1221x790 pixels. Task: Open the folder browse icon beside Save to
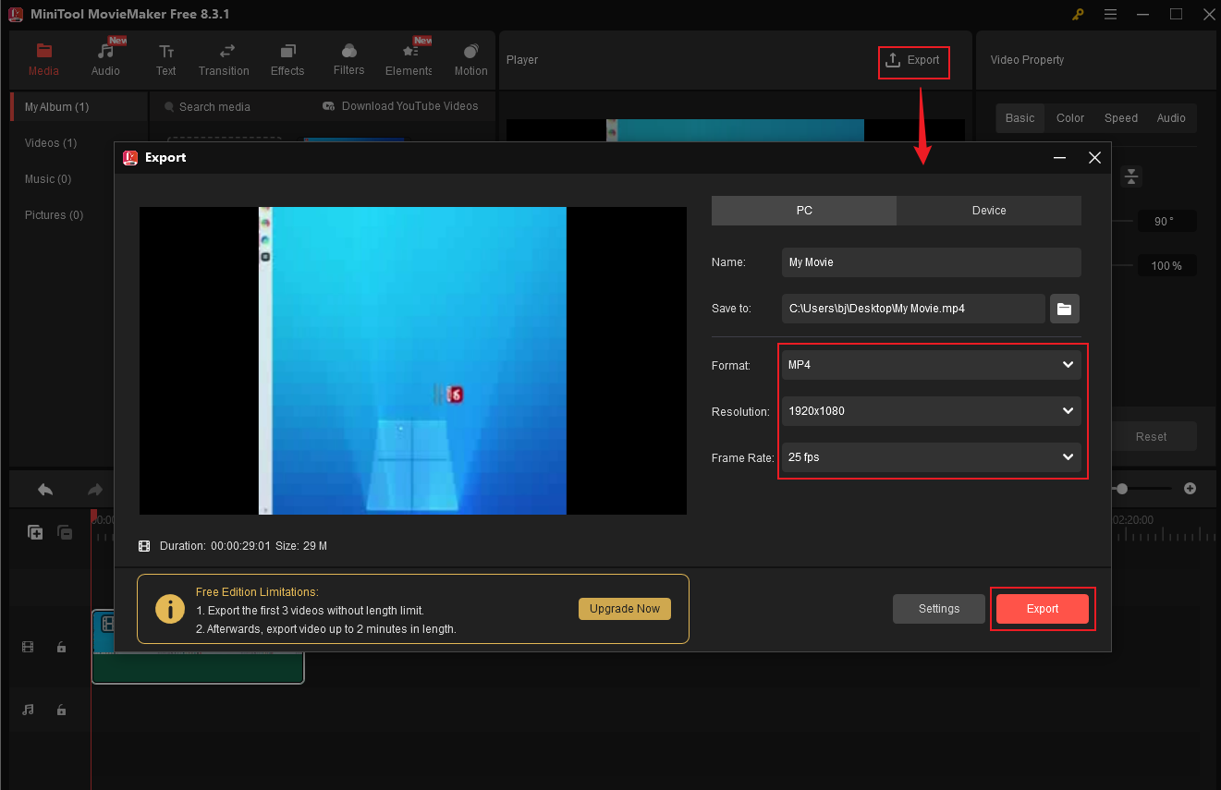pyautogui.click(x=1064, y=309)
